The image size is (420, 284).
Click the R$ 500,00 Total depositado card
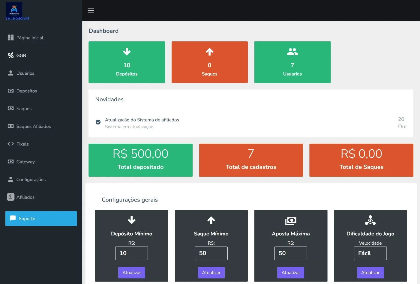140,160
